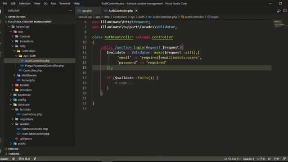Collapse the Http folder

[22, 46]
